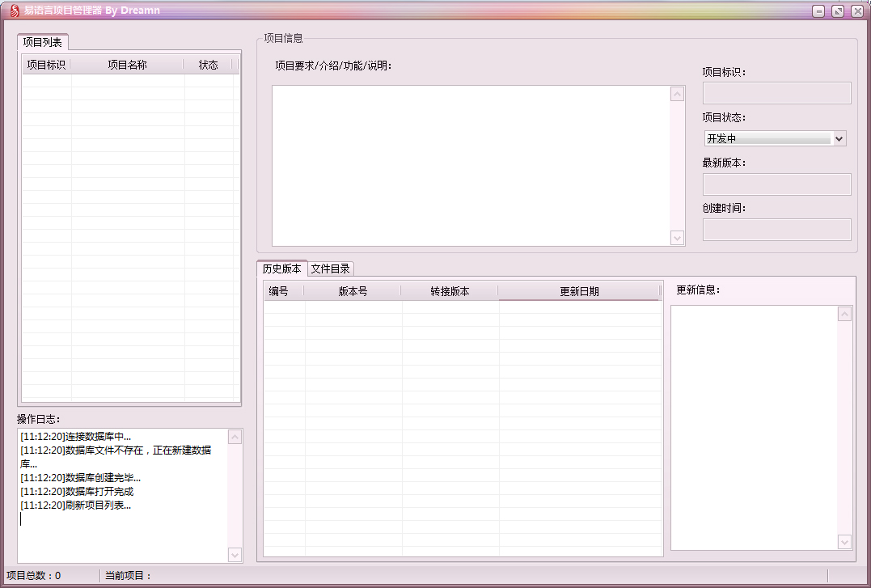Click the 操作日志 label
The image size is (871, 588).
(38, 419)
